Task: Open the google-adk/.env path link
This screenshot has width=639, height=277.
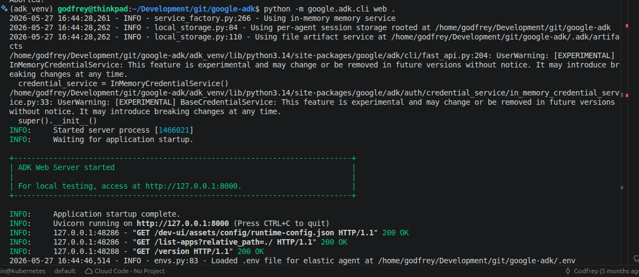Action: click(x=479, y=261)
